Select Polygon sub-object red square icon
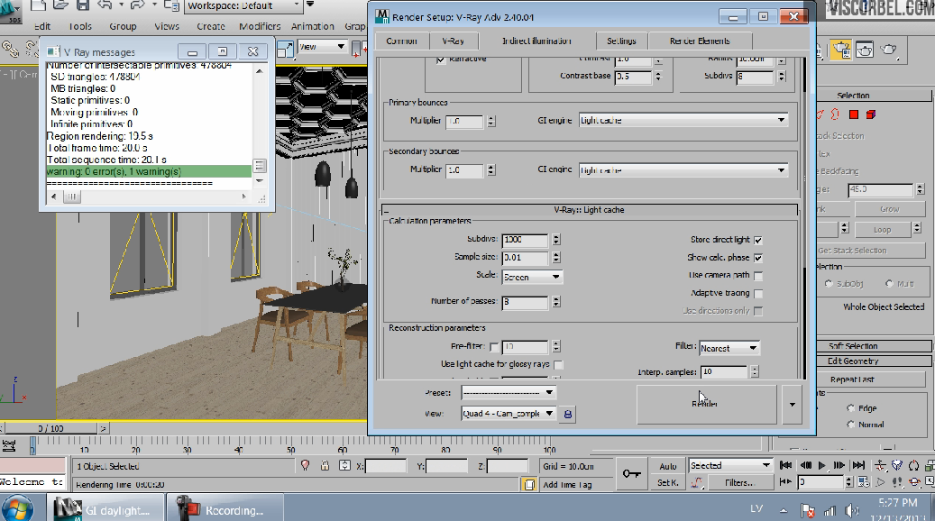 coord(853,114)
